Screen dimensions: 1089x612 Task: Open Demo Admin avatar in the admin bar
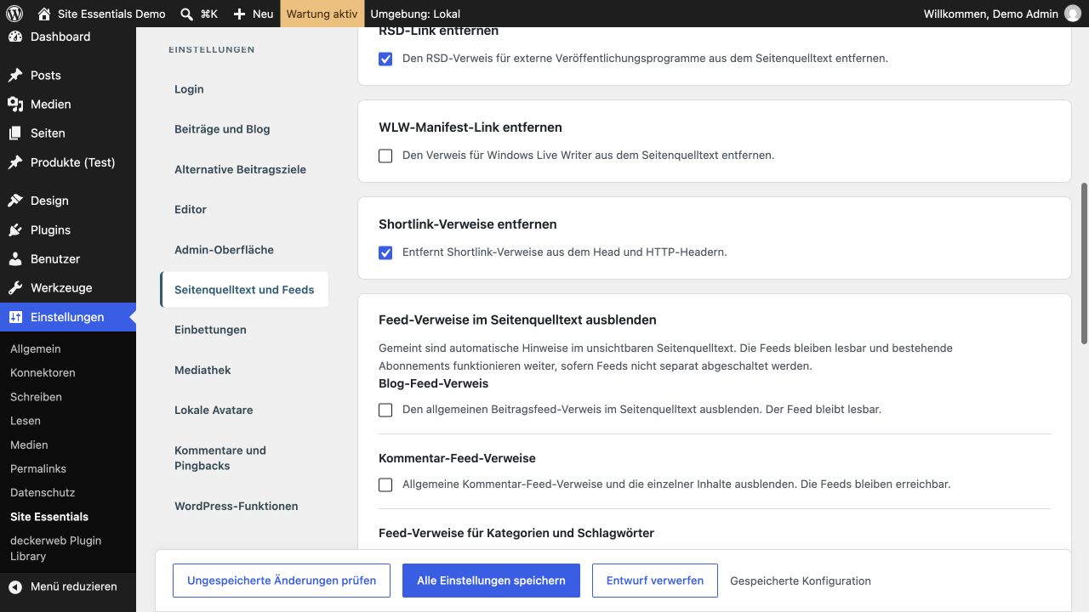click(1073, 14)
